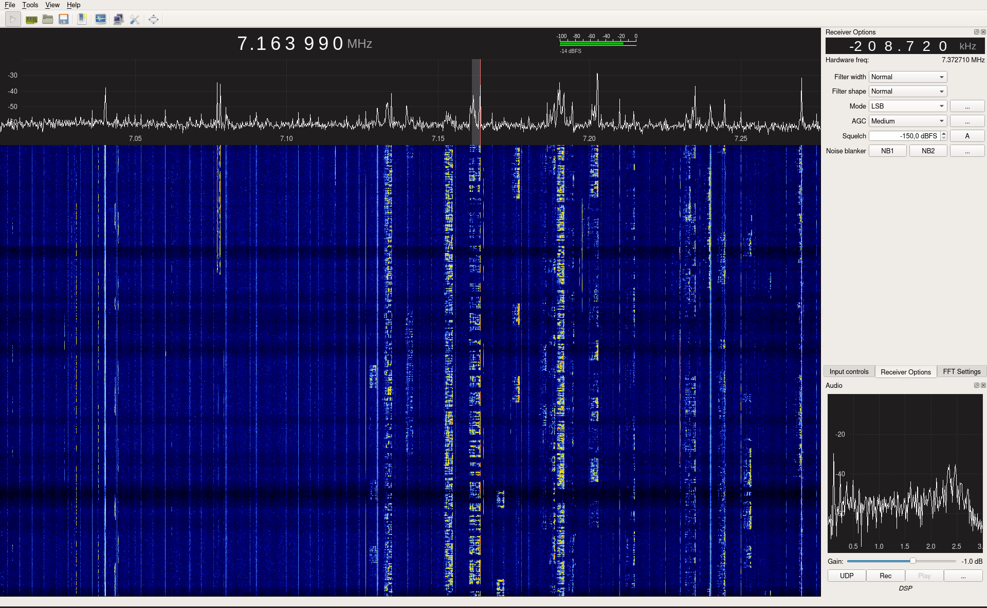
Task: Float the Receiver Options panel
Action: 976,32
